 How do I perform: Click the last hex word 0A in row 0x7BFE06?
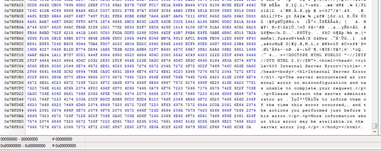pyautogui.click(x=248, y=127)
